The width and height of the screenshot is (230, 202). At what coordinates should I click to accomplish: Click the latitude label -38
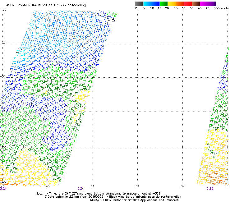[3, 146]
